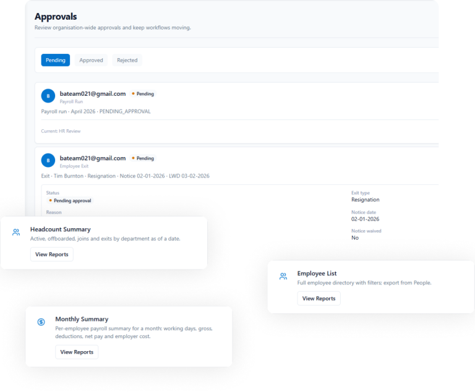Click the Headcount Summary title
475x392 pixels.
point(60,229)
